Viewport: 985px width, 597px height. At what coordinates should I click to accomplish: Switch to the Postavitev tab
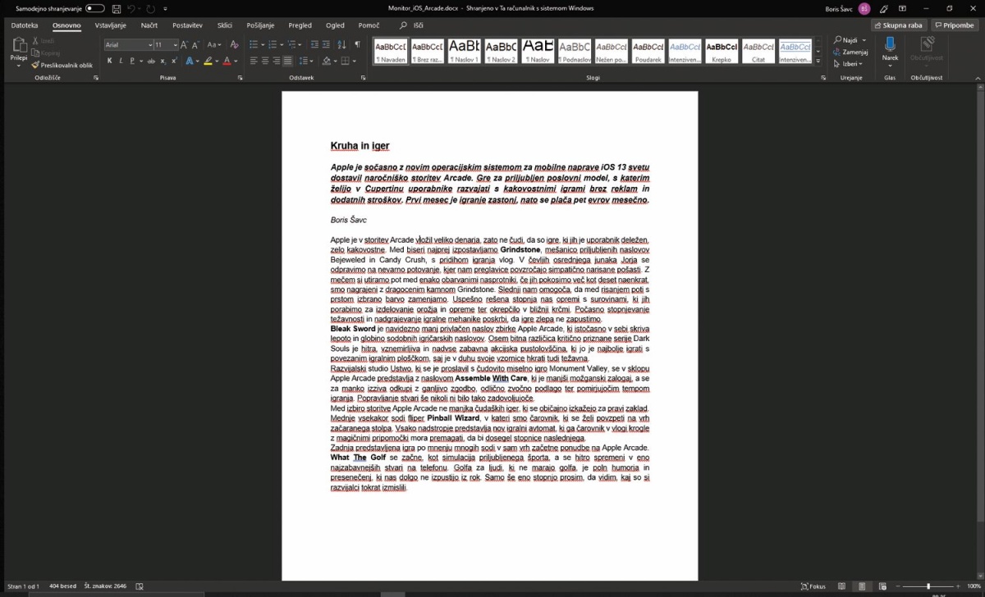(x=187, y=25)
